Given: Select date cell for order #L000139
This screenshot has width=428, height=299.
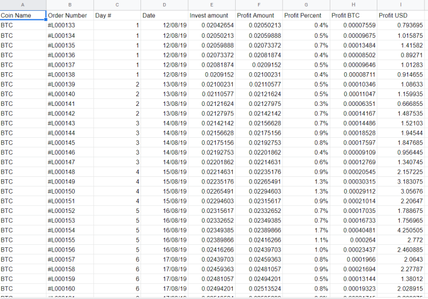Looking at the screenshot, I should click(x=165, y=84).
